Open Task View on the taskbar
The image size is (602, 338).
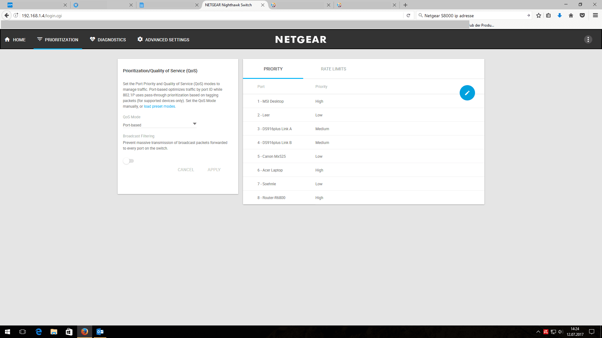pos(23,332)
